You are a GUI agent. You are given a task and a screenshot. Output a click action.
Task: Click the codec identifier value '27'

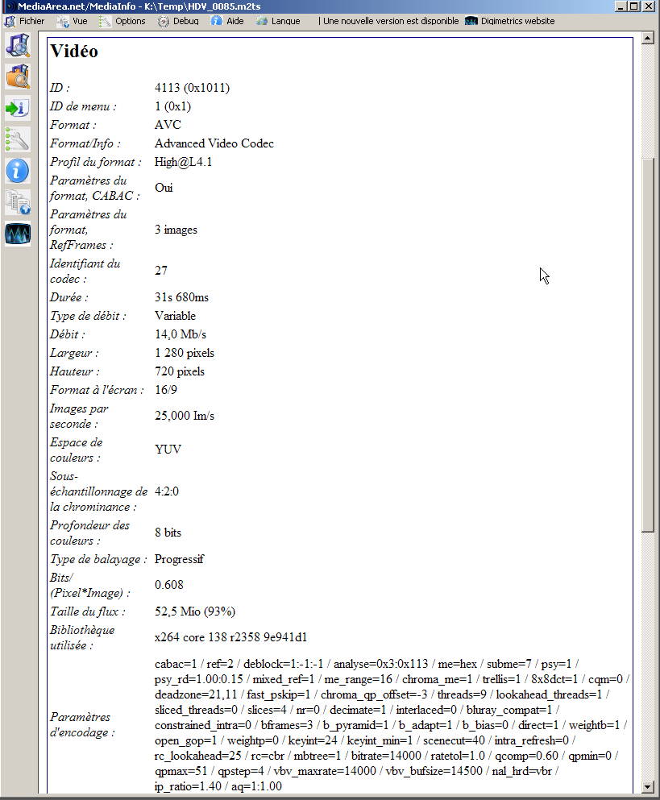pyautogui.click(x=161, y=271)
